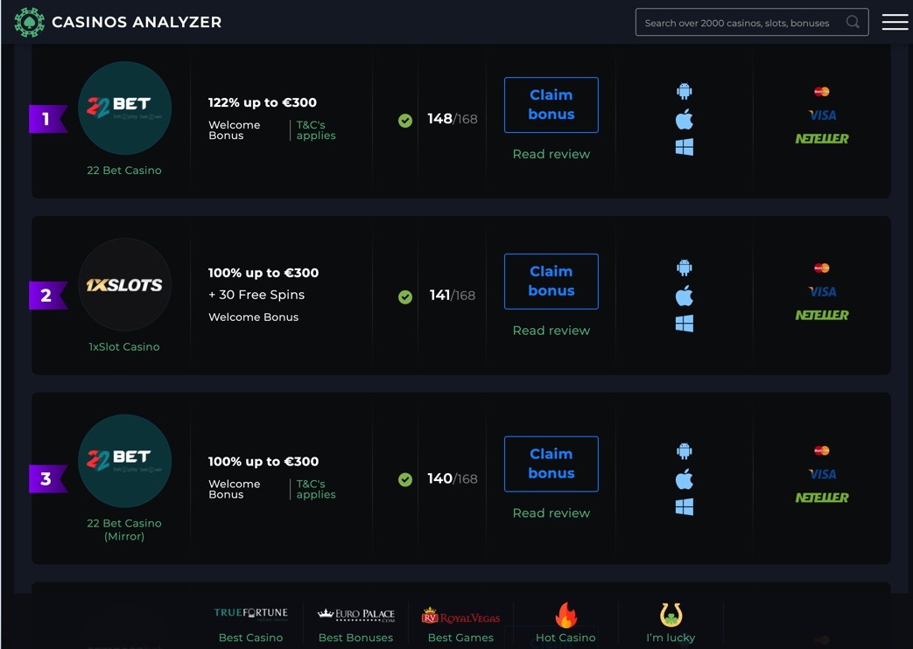Claim bonus for 22 Bet Casino (Mirror)
913x649 pixels.
tap(551, 464)
